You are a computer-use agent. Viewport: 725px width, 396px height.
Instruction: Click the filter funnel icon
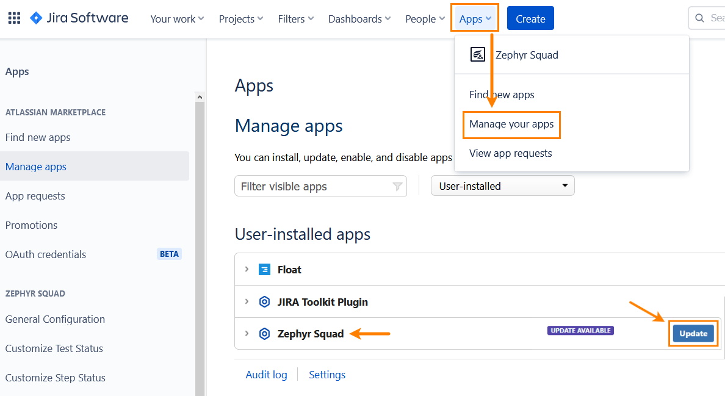pyautogui.click(x=397, y=187)
